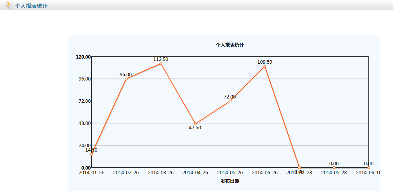Viewport: 393px width, 193px height.
Task: Click the 24.00 y-axis label
Action: click(84, 146)
